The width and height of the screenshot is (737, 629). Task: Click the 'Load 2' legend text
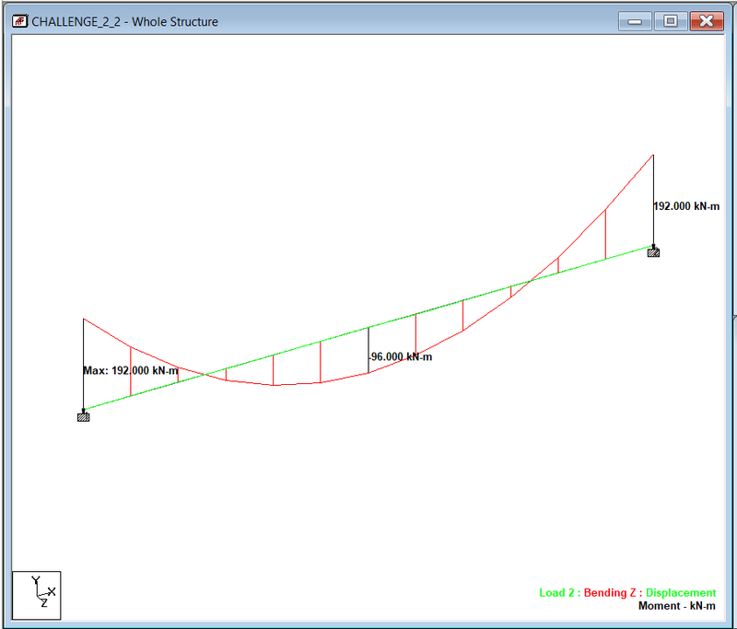556,593
